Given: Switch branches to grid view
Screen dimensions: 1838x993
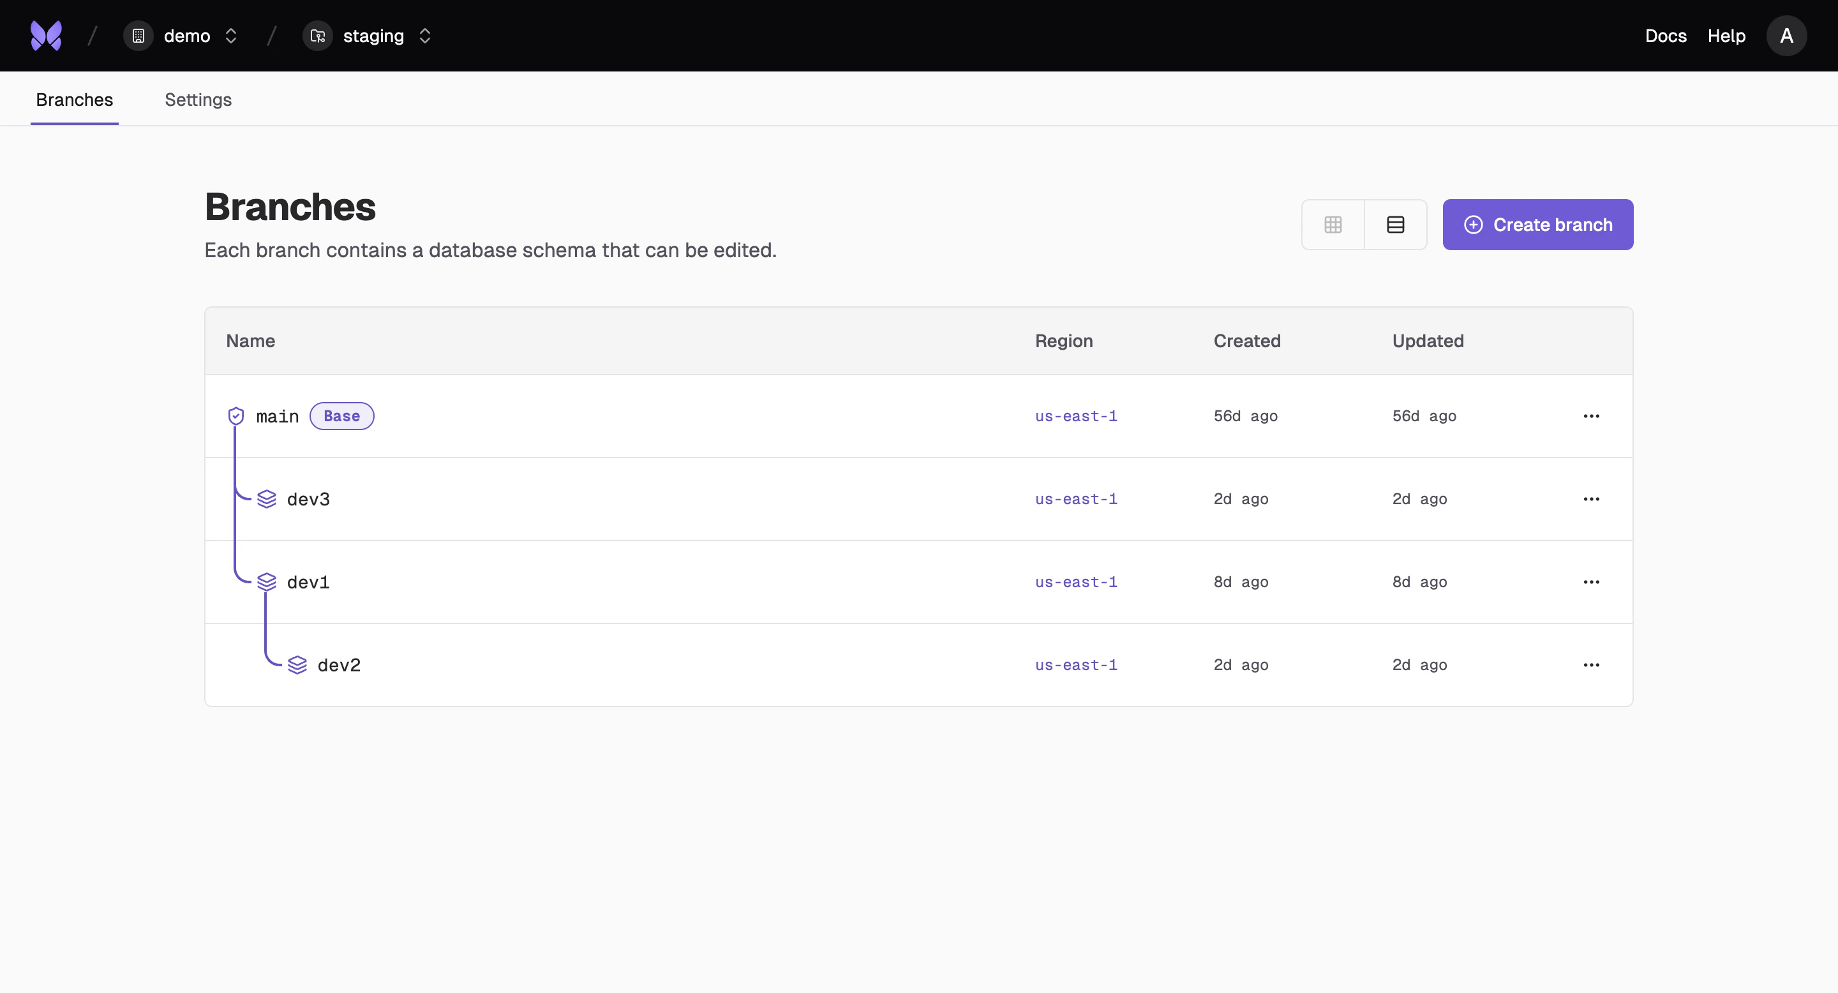Looking at the screenshot, I should [x=1333, y=224].
